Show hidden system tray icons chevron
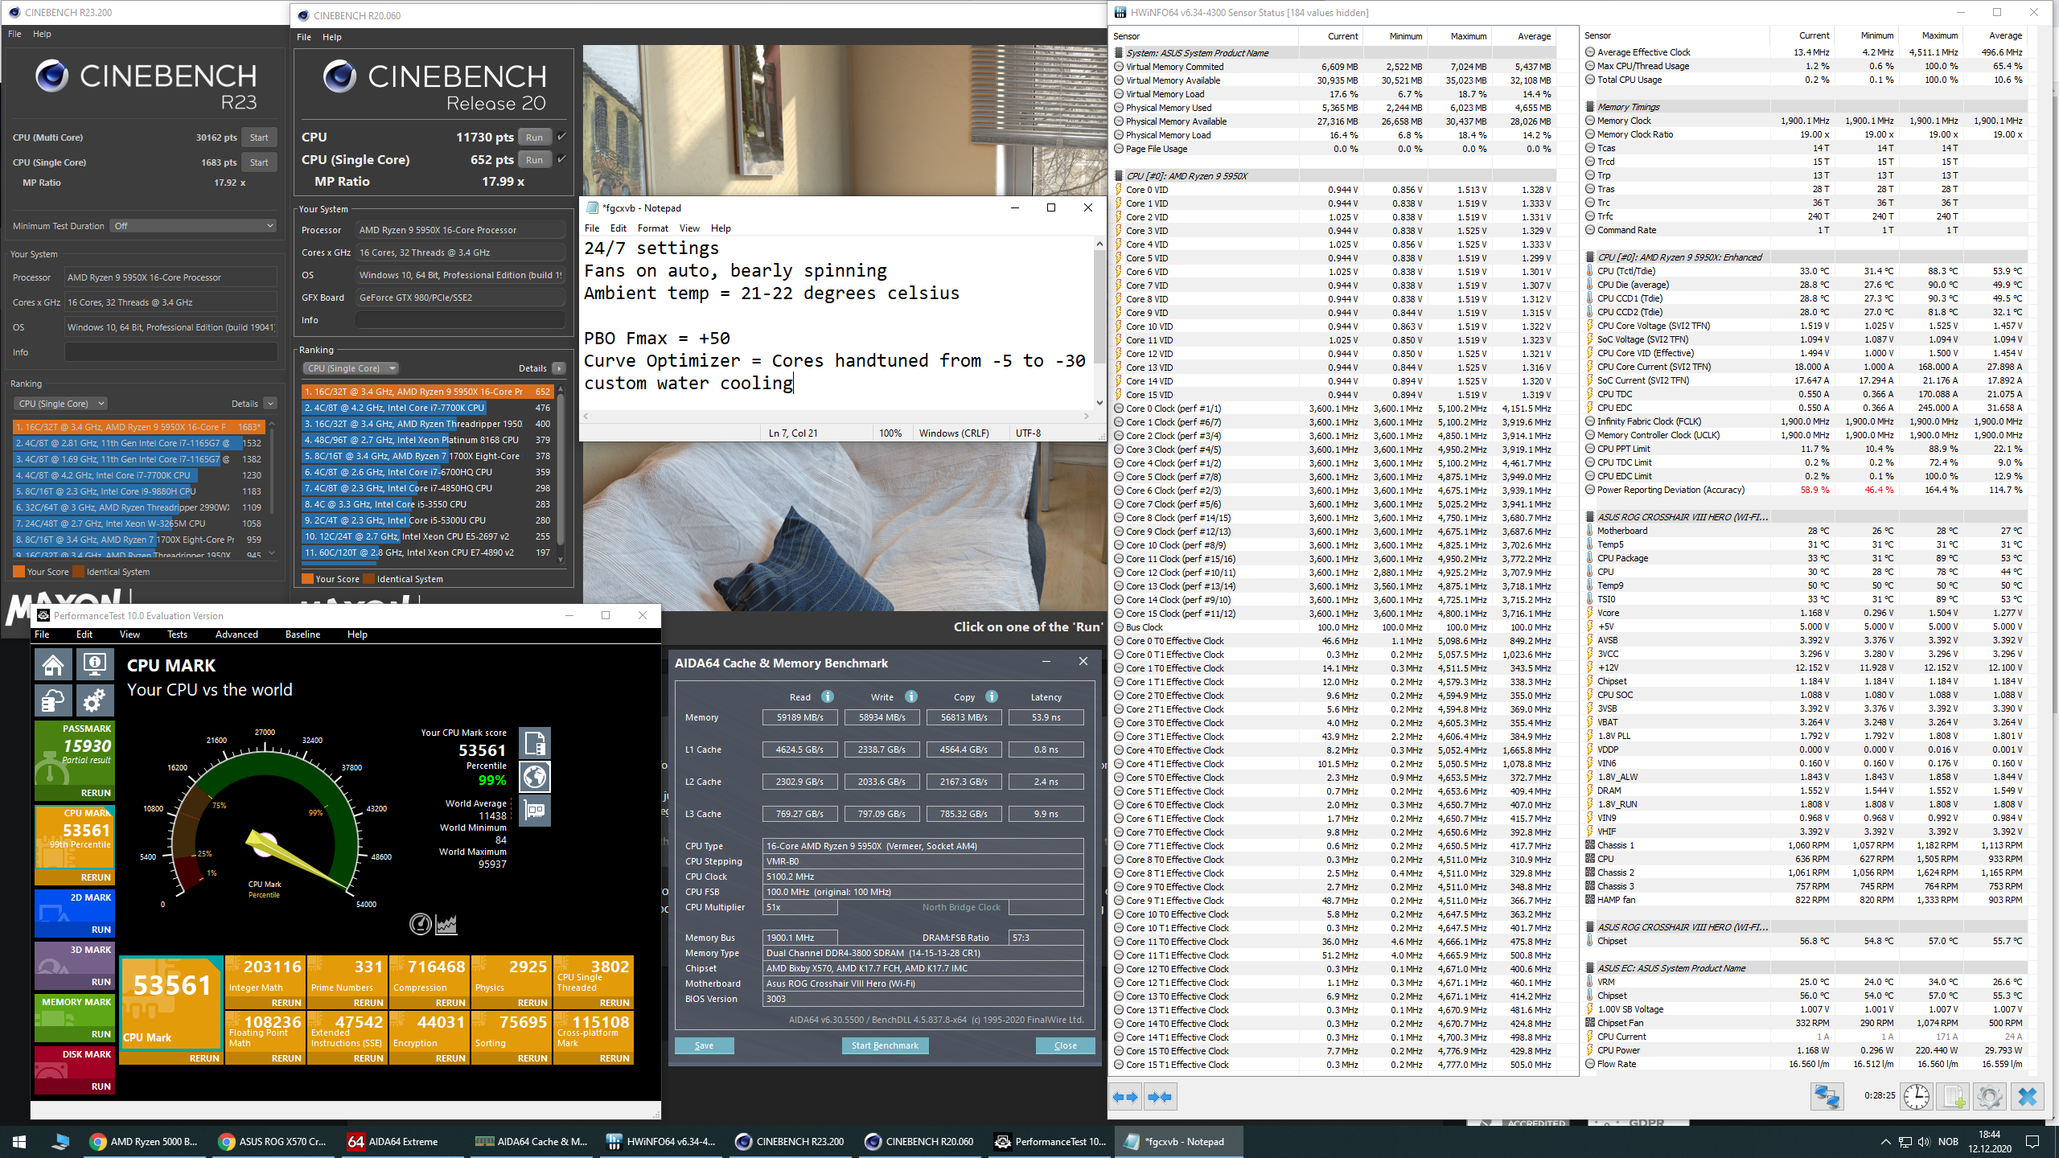Viewport: 2059px width, 1158px height. [1885, 1141]
